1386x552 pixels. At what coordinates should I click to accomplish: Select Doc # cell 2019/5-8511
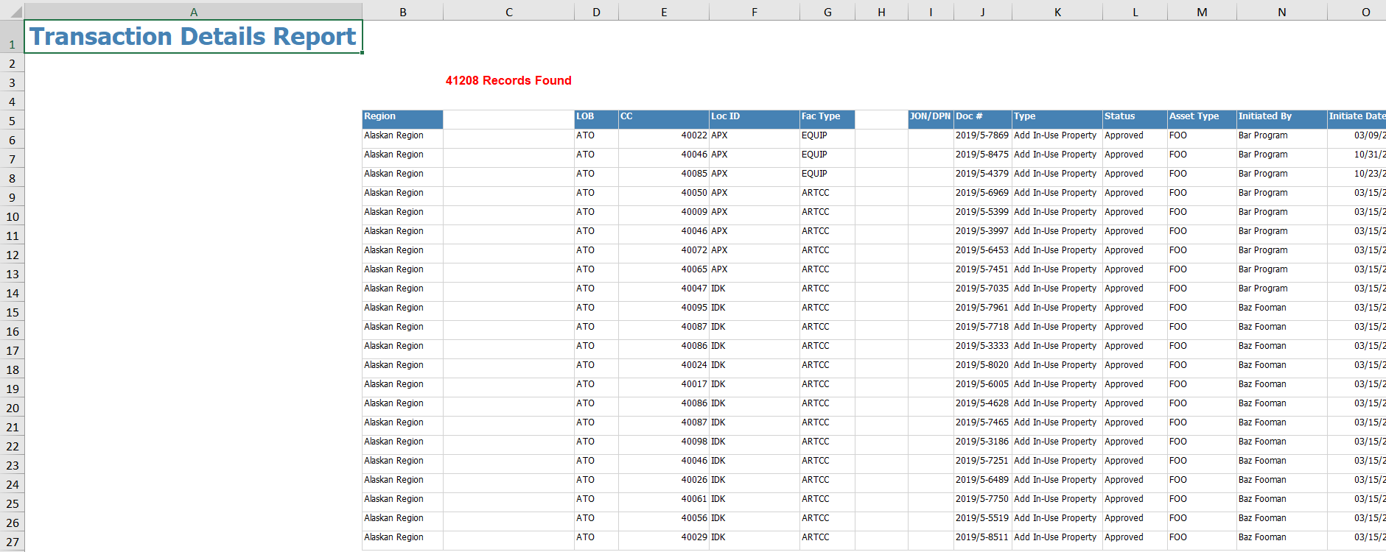(x=983, y=540)
